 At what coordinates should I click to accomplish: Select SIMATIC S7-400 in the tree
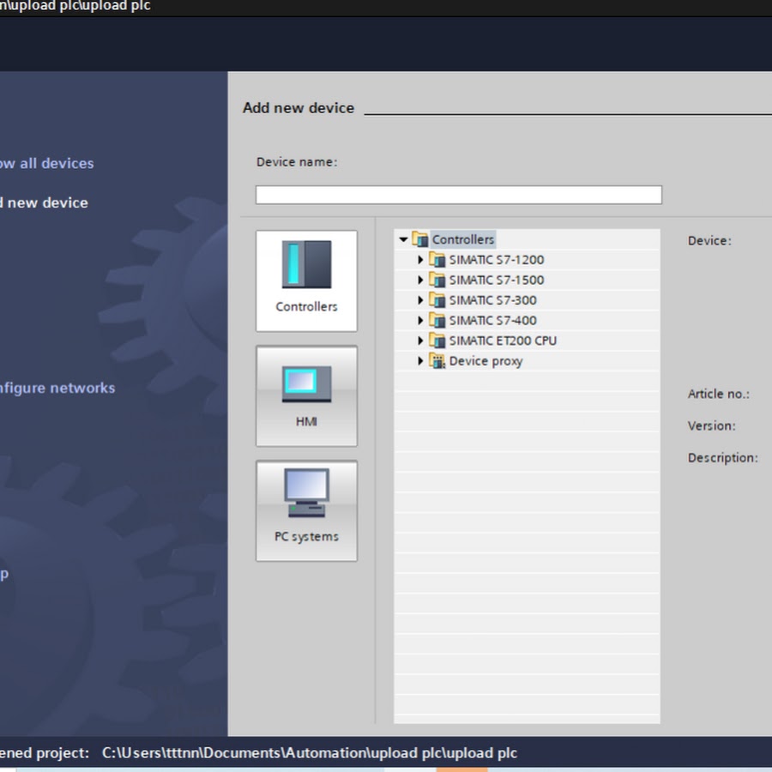[493, 321]
